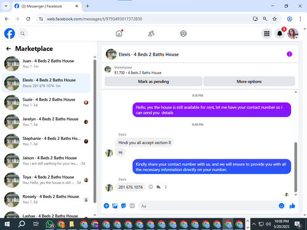The width and height of the screenshot is (307, 230).
Task: Open the Suzie - 4 Beds 2 Baths House chat
Action: click(x=47, y=102)
